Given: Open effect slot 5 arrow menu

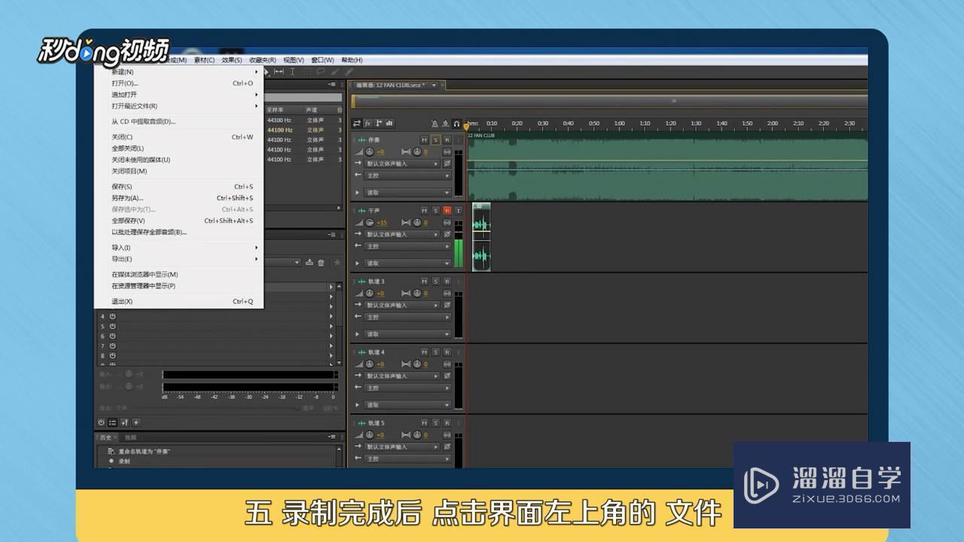Looking at the screenshot, I should [331, 326].
